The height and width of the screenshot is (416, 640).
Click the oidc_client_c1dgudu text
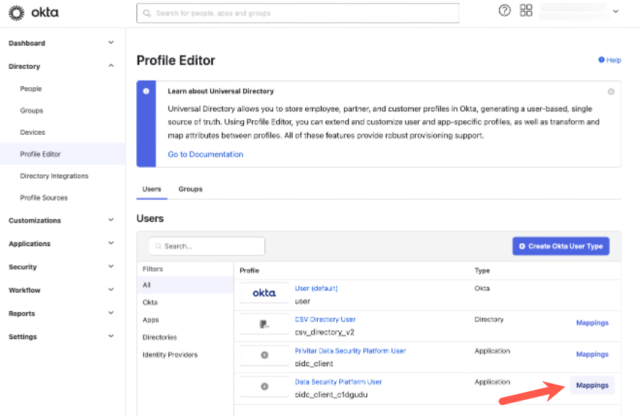point(331,395)
